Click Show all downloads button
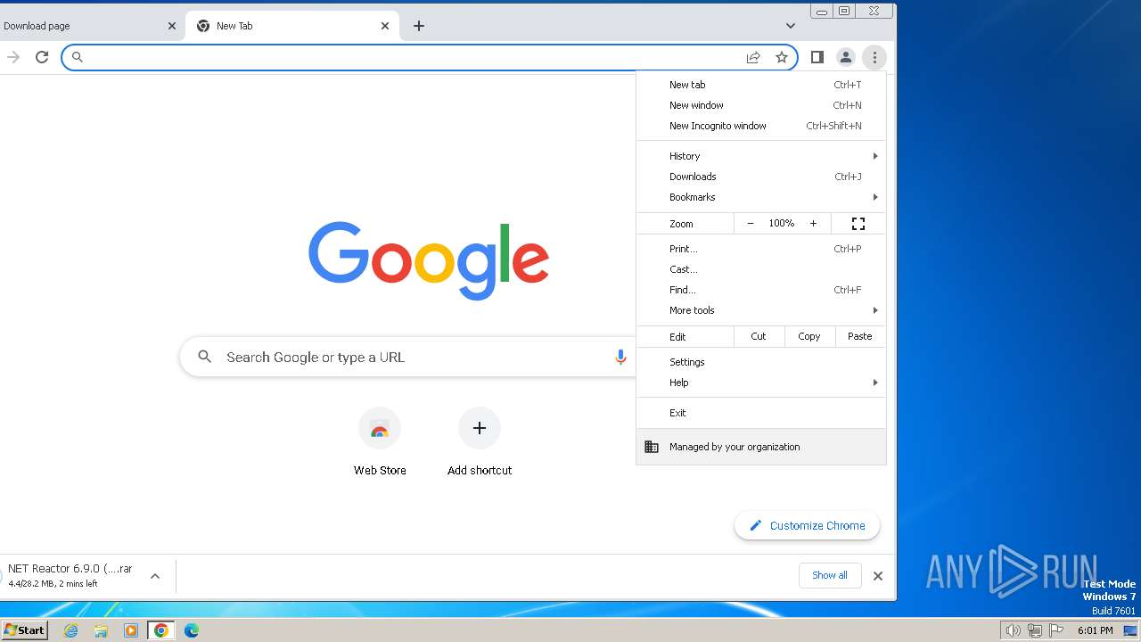 830,575
